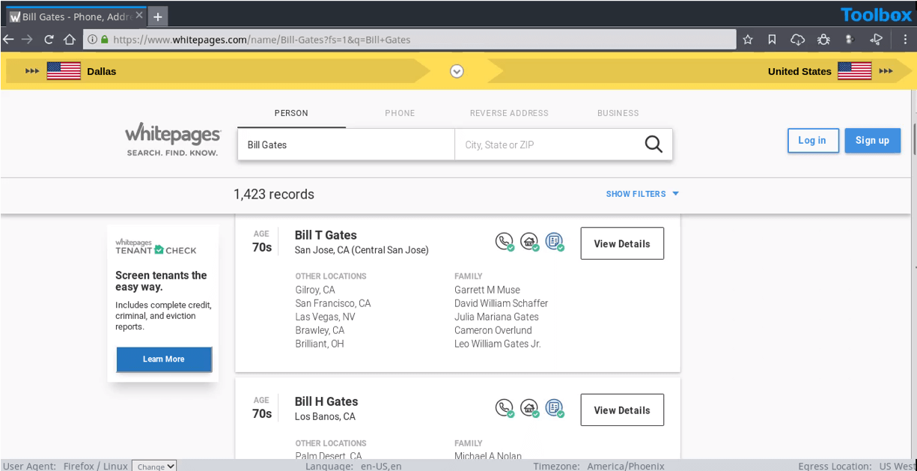Click other location Gilroy, CA
The image size is (917, 471).
pyautogui.click(x=315, y=290)
